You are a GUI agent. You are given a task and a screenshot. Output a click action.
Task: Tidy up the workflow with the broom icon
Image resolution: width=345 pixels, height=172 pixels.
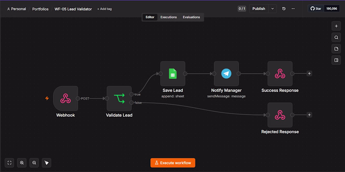click(46, 163)
